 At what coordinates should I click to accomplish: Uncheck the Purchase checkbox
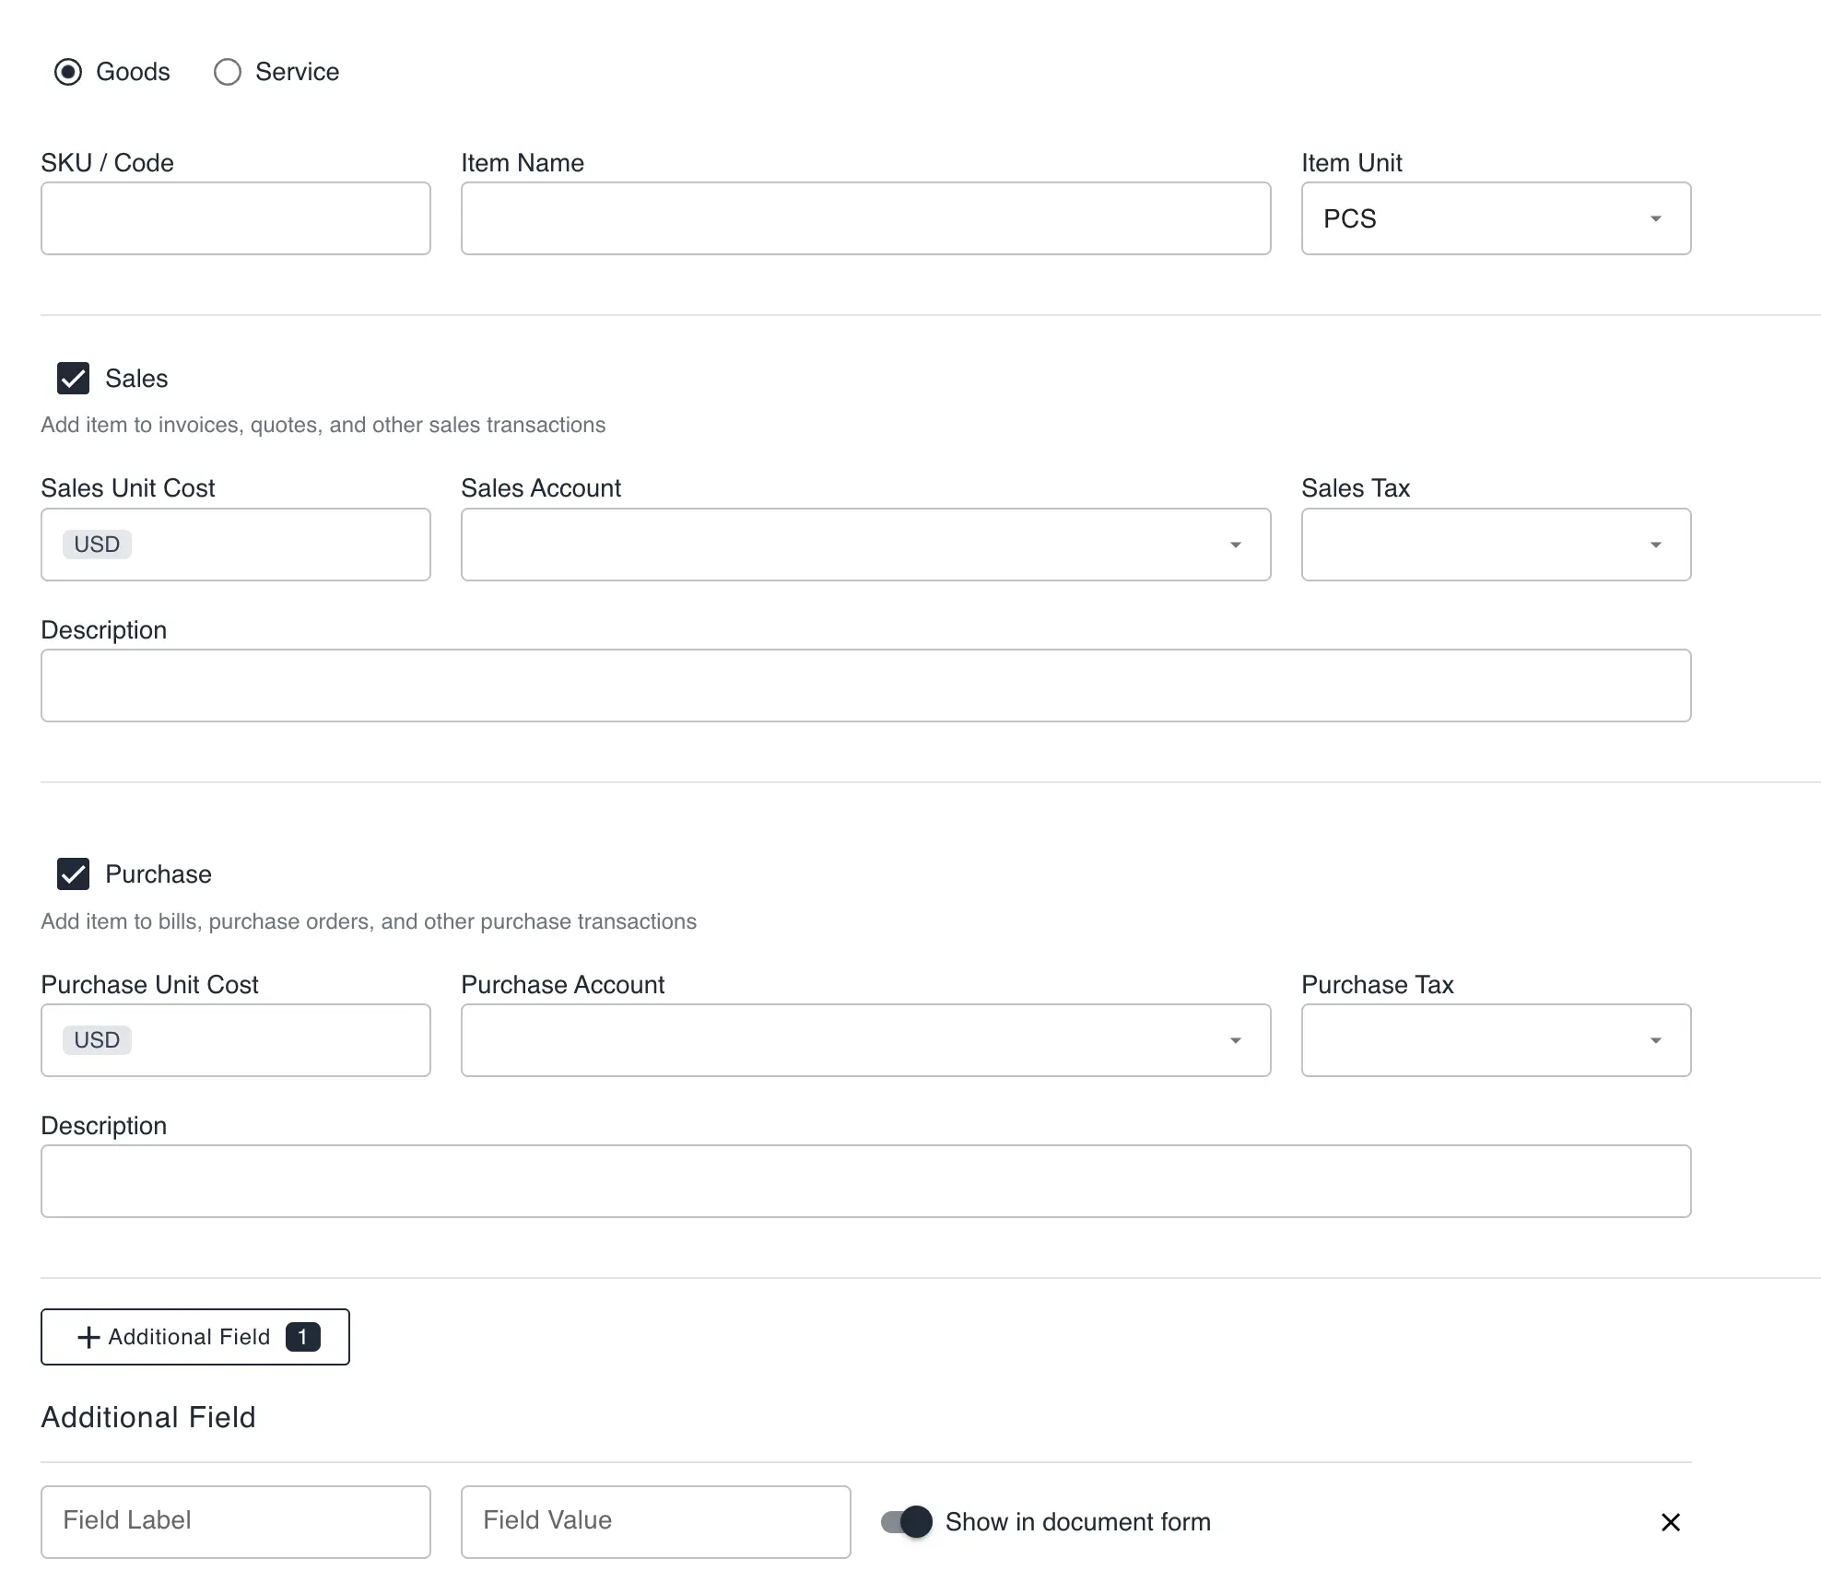point(73,873)
